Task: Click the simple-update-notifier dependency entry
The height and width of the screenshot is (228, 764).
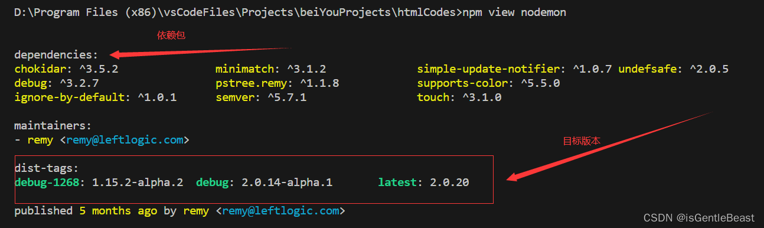Action: click(515, 69)
